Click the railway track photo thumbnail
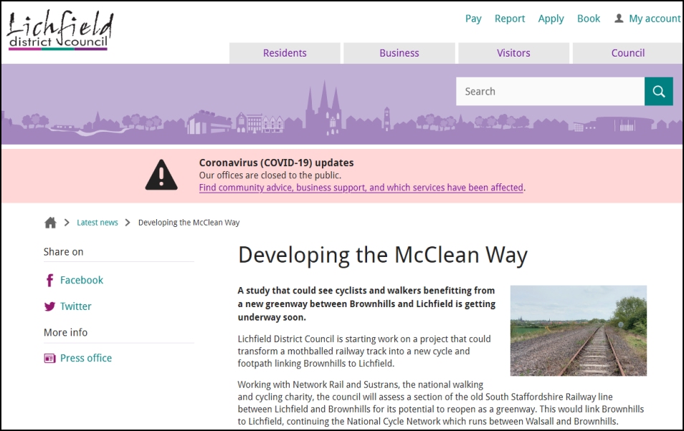This screenshot has height=431, width=684. point(579,331)
